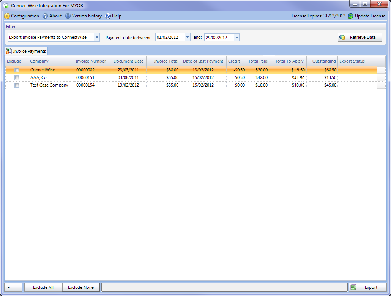This screenshot has width=391, height=296.
Task: Select the ConnectWise company cell
Action: coord(51,70)
